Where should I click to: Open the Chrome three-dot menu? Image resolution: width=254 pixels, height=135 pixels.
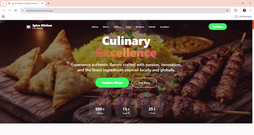click(250, 10)
